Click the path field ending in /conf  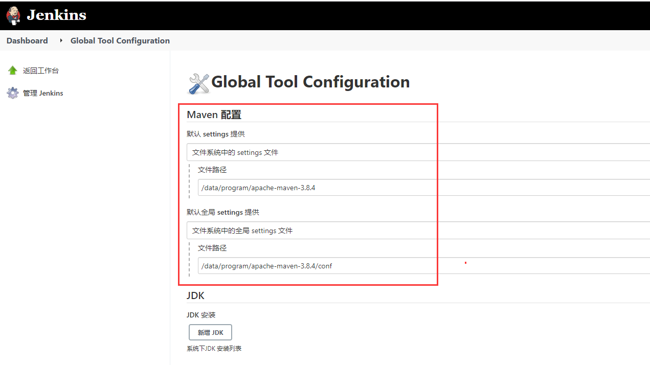[422, 266]
